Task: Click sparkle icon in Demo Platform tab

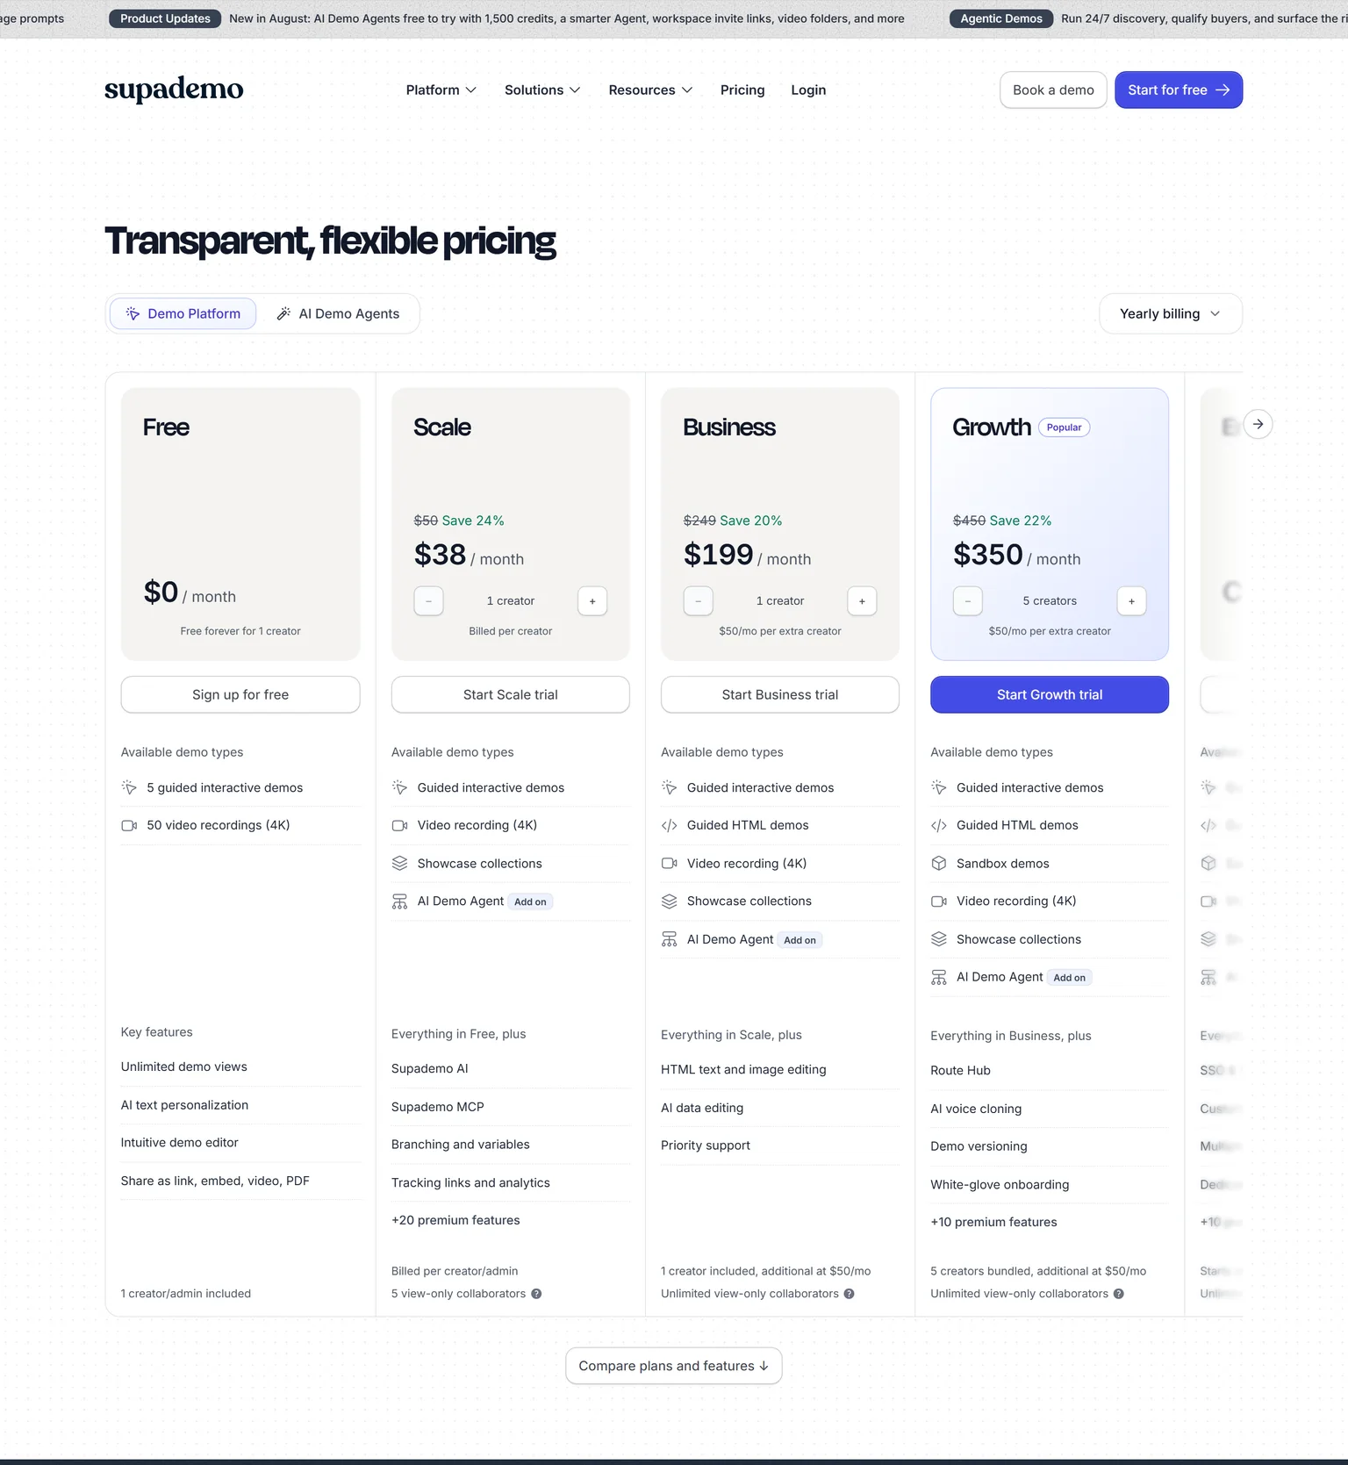Action: coord(133,313)
